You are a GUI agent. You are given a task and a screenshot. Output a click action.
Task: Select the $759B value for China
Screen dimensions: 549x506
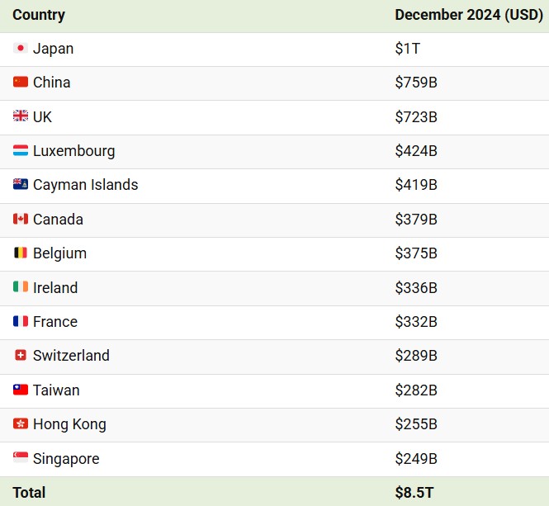pos(416,83)
